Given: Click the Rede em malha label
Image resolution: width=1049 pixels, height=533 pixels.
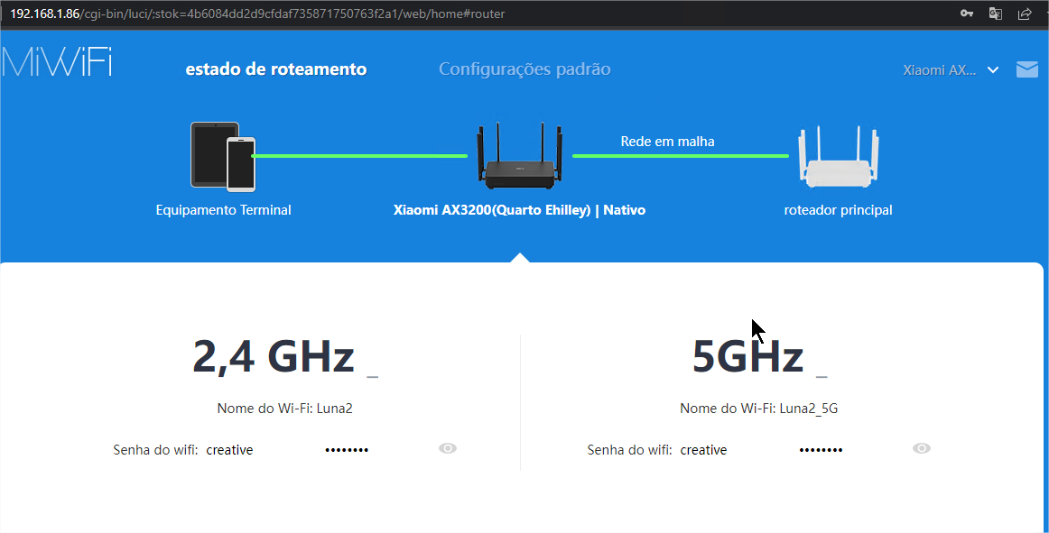Looking at the screenshot, I should (x=666, y=141).
